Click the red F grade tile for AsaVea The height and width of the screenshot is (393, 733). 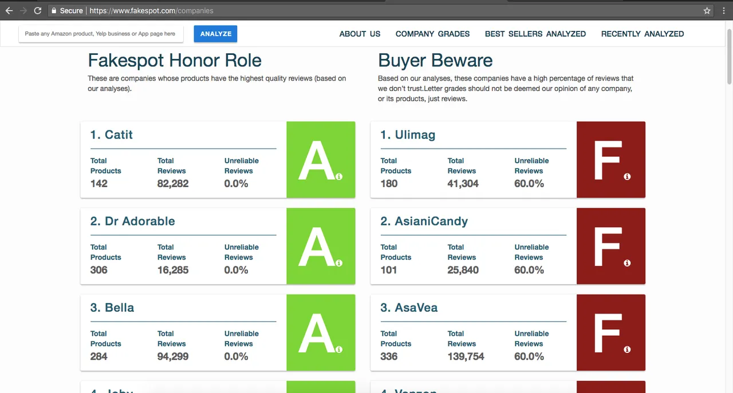click(x=611, y=332)
